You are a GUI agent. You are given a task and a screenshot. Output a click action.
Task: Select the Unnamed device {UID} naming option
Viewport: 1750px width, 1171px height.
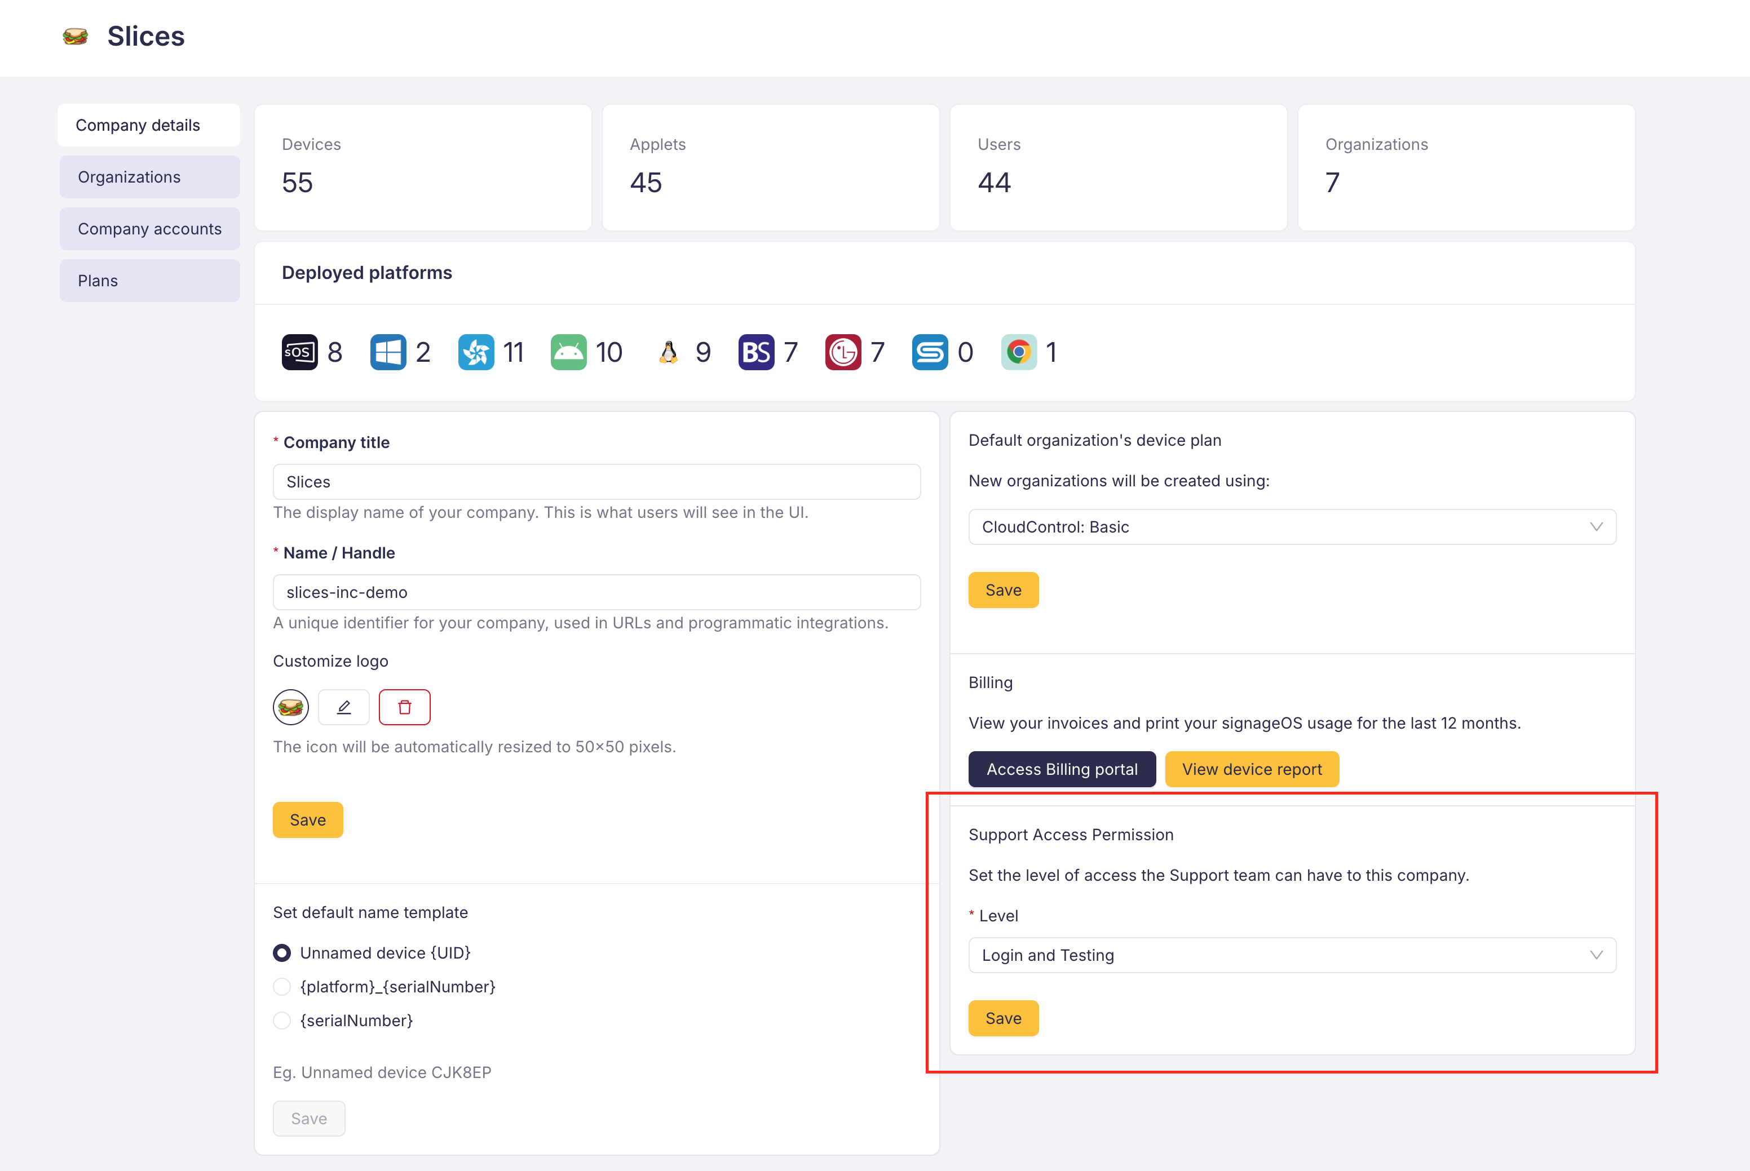tap(282, 952)
